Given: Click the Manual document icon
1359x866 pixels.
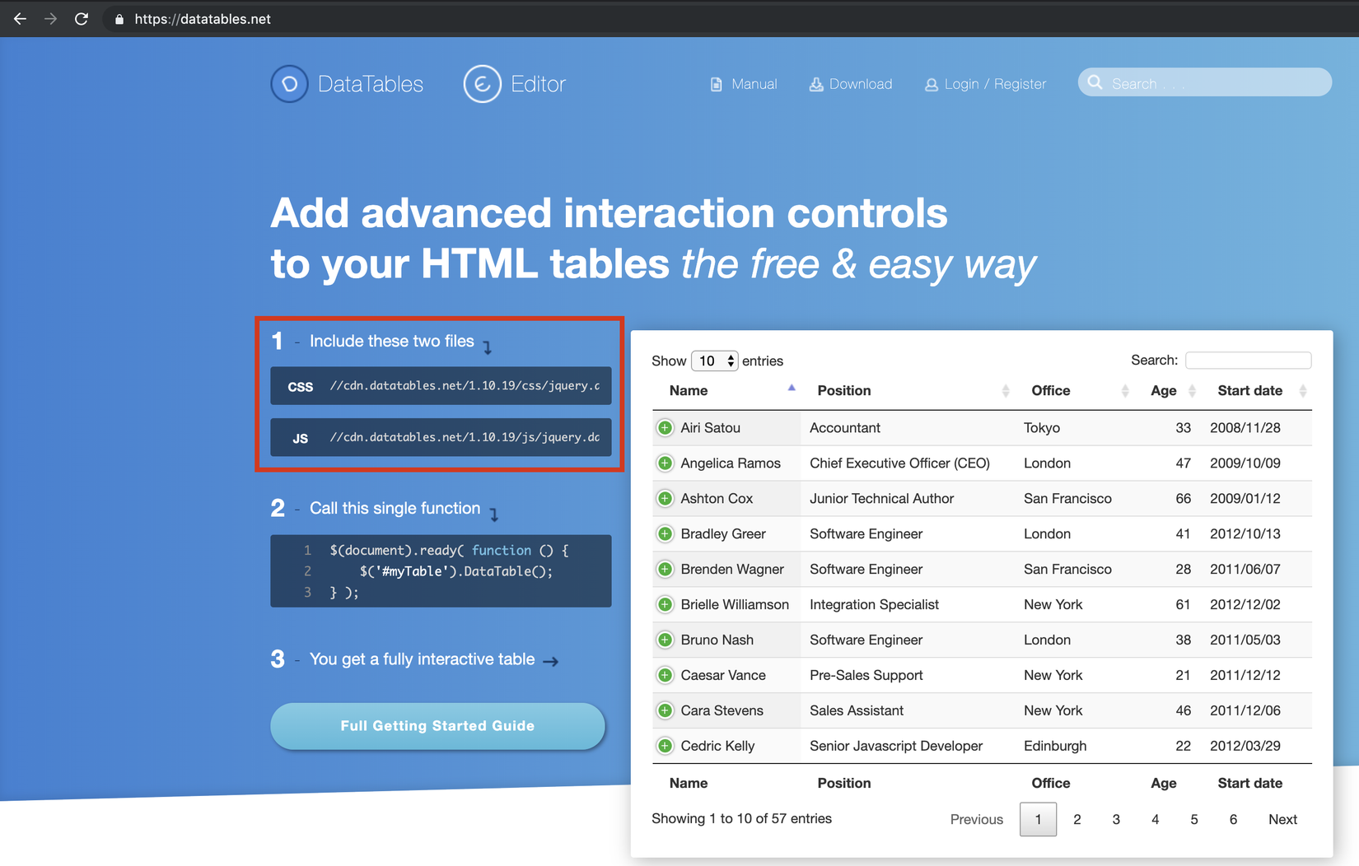Looking at the screenshot, I should [717, 84].
